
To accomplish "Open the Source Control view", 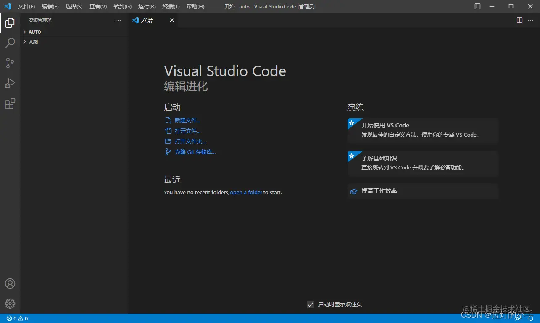I will (10, 63).
